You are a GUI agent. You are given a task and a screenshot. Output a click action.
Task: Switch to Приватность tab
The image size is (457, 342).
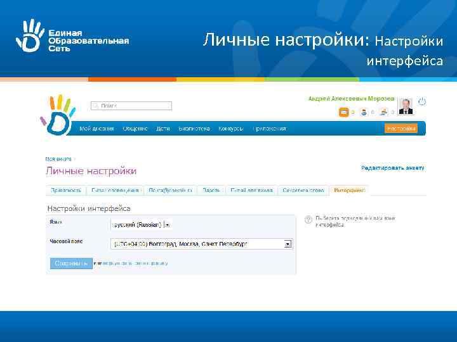tap(66, 190)
